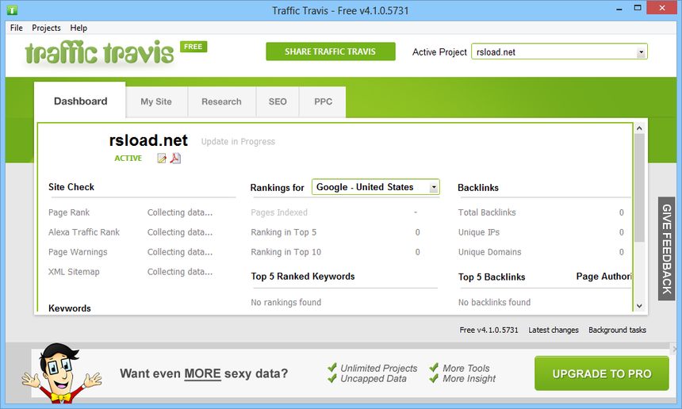682x409 pixels.
Task: Open the Latest changes link
Action: click(554, 330)
